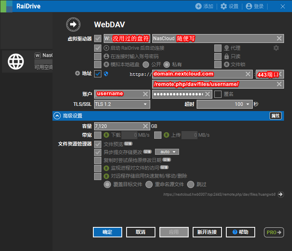Open the 设置 settings menu in the title bar
The height and width of the screenshot is (251, 292).
coord(230,6)
